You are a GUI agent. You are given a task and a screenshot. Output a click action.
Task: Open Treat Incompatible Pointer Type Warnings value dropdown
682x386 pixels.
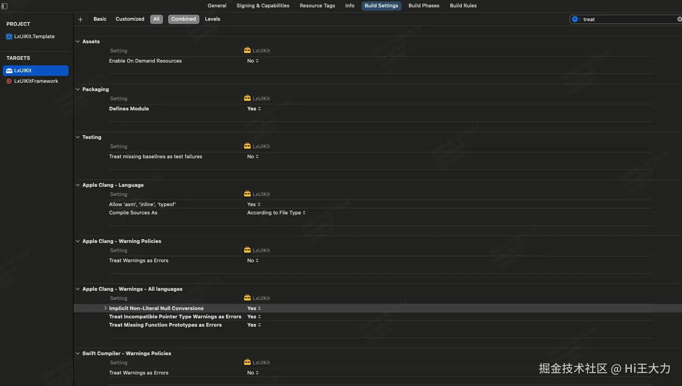[x=254, y=317]
